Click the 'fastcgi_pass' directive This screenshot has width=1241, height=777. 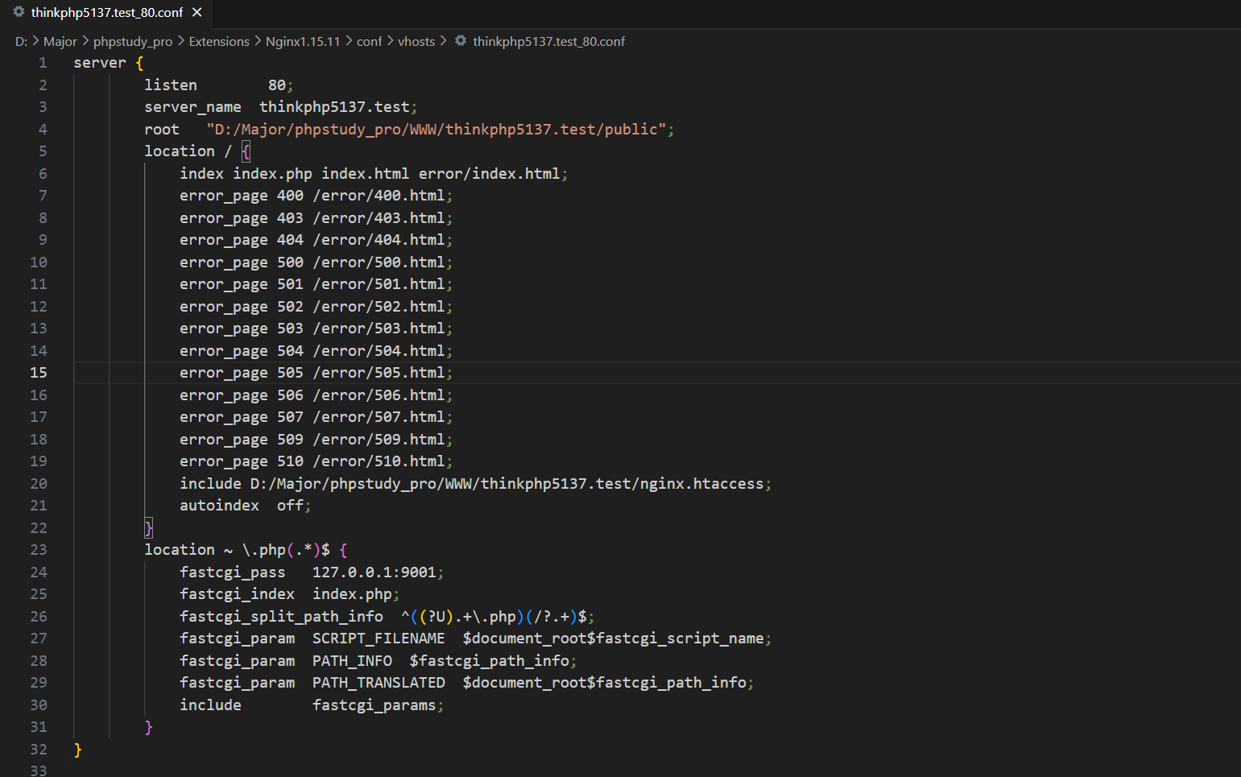[233, 572]
